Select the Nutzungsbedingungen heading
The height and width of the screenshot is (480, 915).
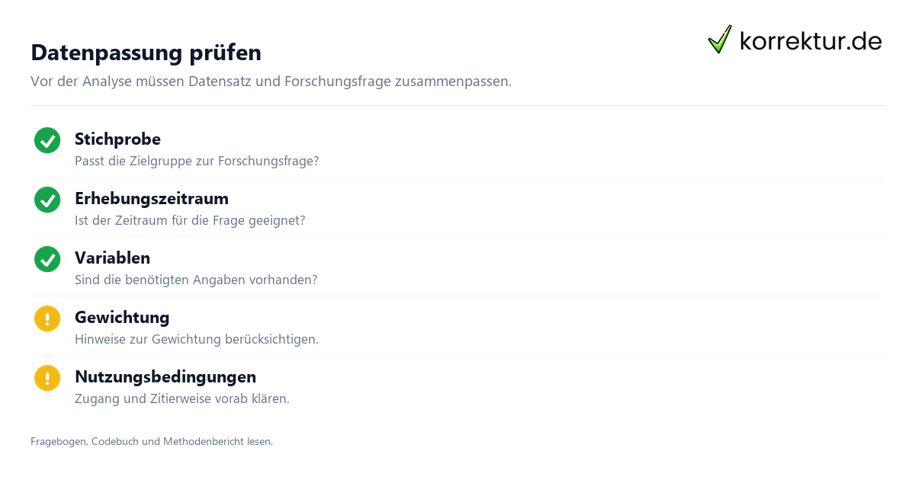pos(165,376)
